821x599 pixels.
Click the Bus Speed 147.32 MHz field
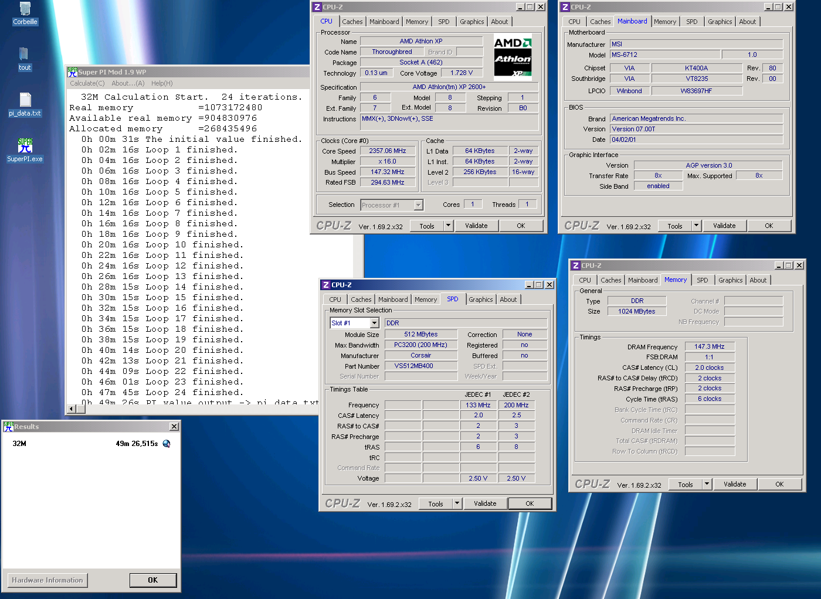tap(388, 172)
